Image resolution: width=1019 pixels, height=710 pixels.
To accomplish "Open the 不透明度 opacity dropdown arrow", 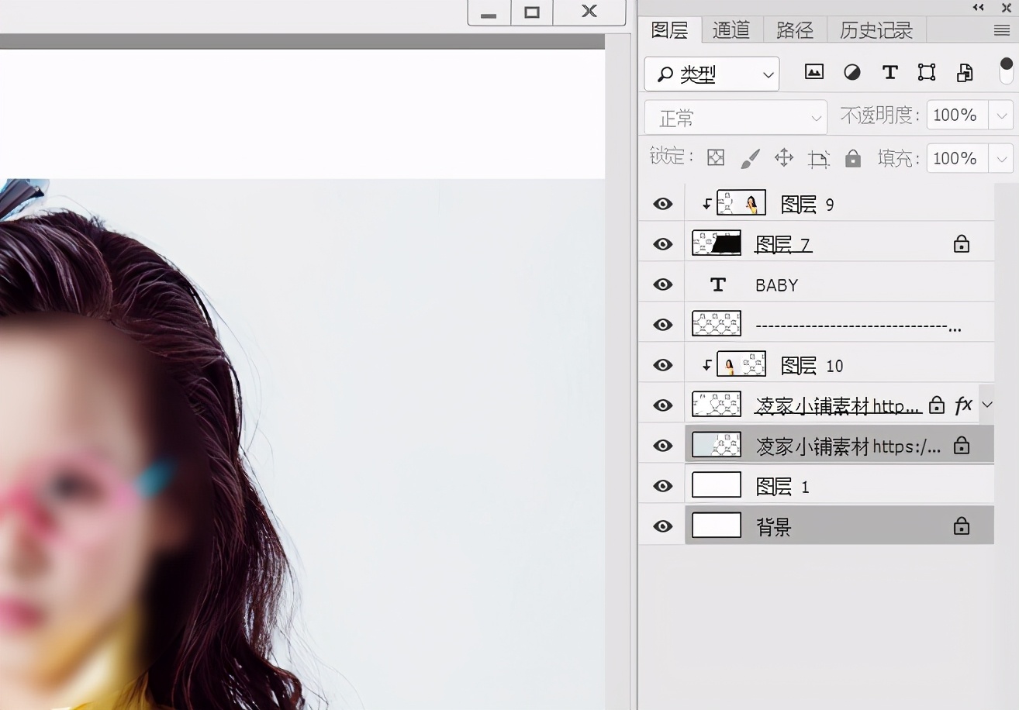I will tap(1001, 116).
